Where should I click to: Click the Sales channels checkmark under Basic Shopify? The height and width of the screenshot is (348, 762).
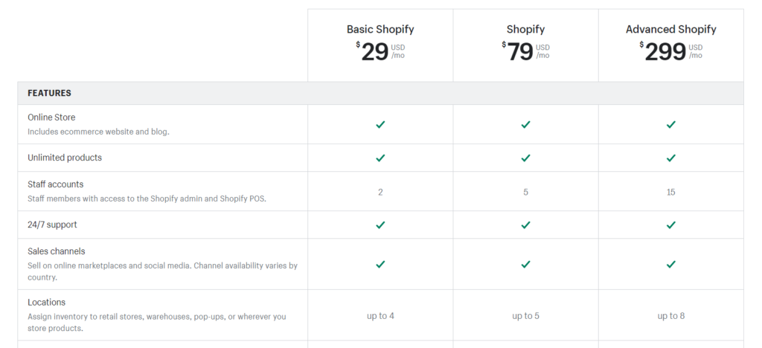coord(380,264)
